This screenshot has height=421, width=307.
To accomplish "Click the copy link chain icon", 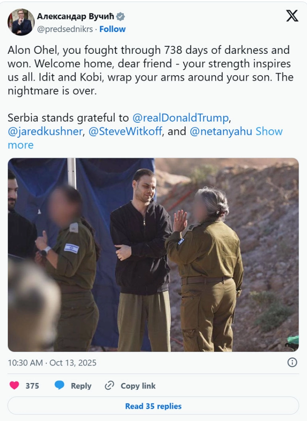I will tap(109, 386).
